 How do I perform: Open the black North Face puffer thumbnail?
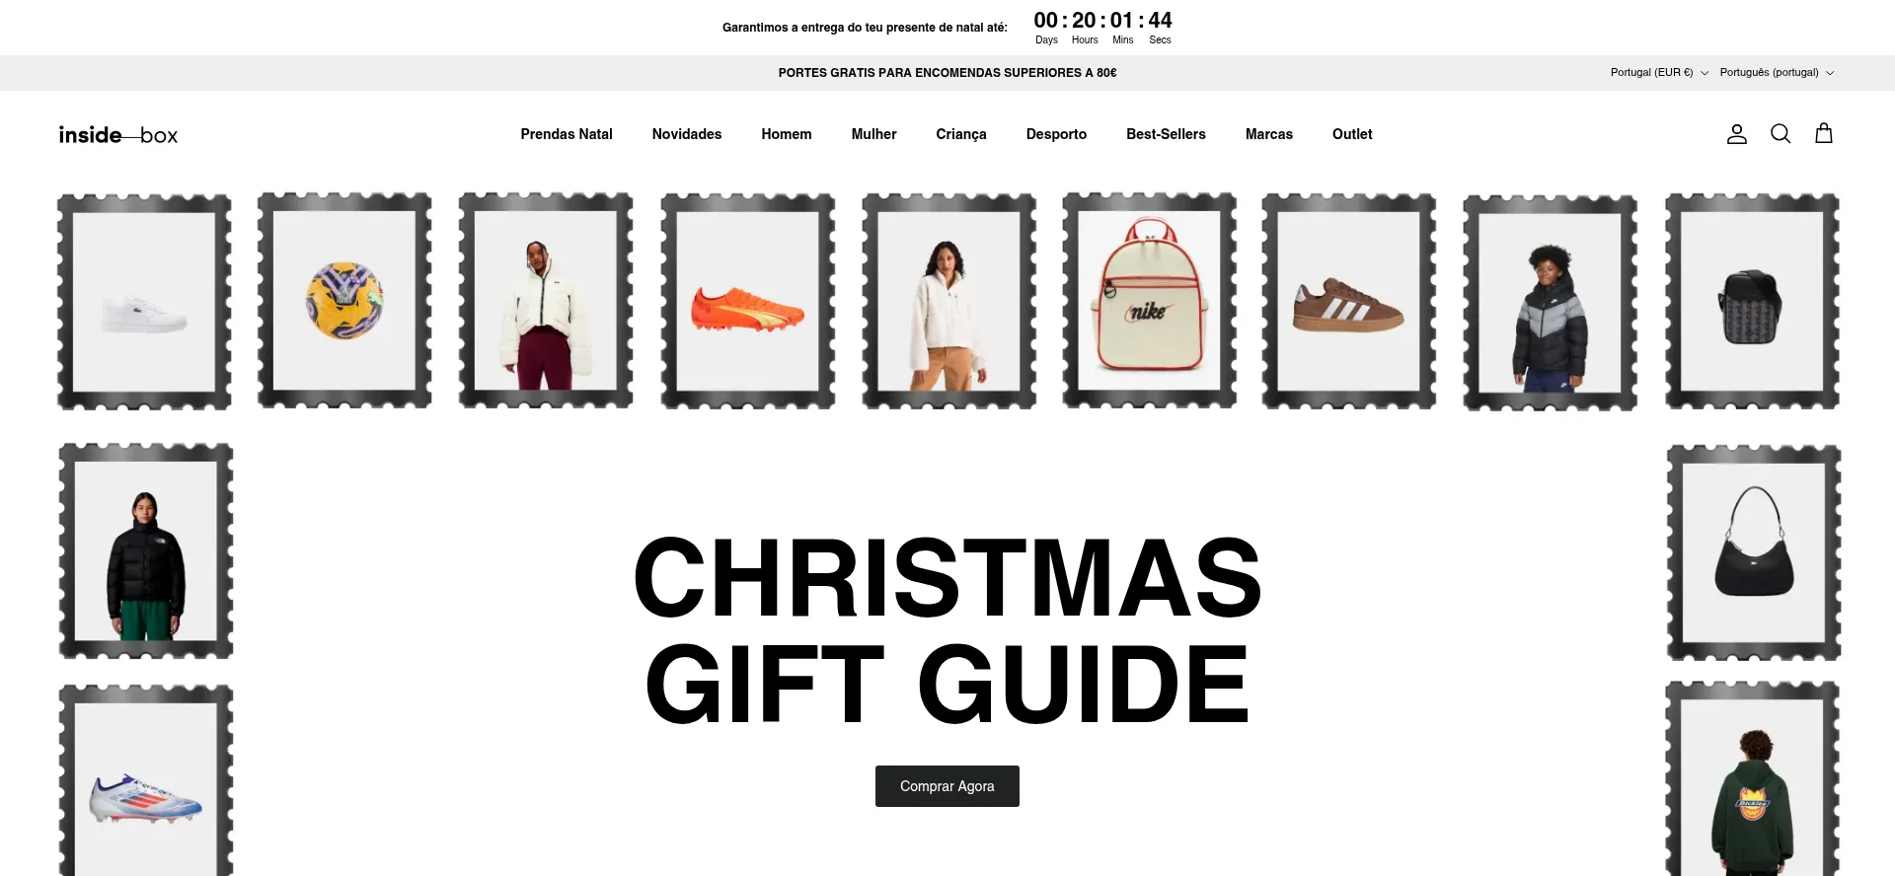tap(146, 550)
